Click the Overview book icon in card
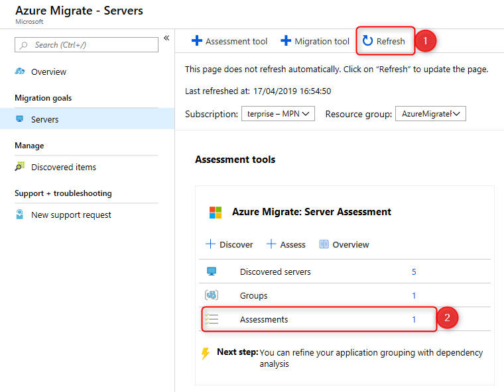The height and width of the screenshot is (392, 504). coord(324,244)
